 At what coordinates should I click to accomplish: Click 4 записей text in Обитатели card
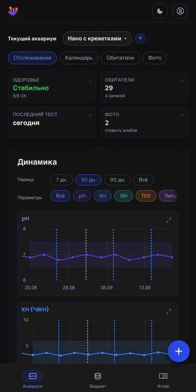115,96
